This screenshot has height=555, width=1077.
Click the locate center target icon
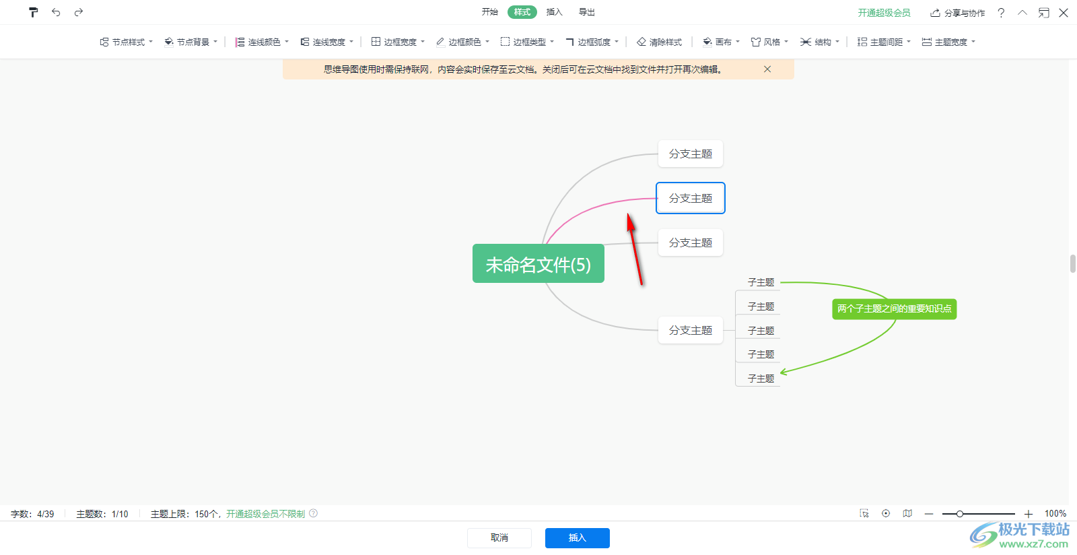[x=886, y=513]
